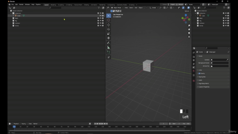Open the Global orientation dropdown

tap(154, 8)
